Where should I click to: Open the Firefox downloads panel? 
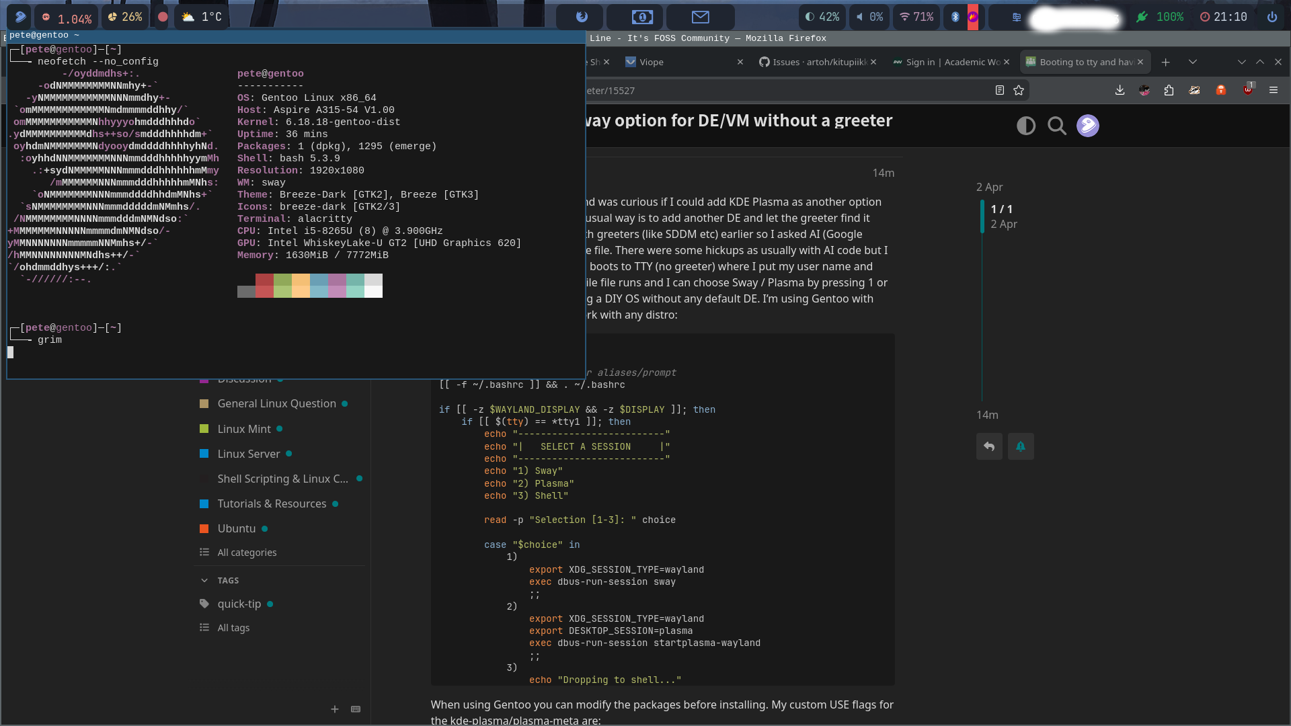pos(1120,90)
